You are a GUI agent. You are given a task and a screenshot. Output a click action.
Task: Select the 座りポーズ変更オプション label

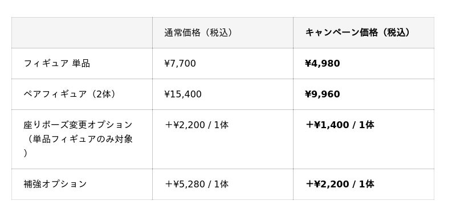[x=78, y=125]
